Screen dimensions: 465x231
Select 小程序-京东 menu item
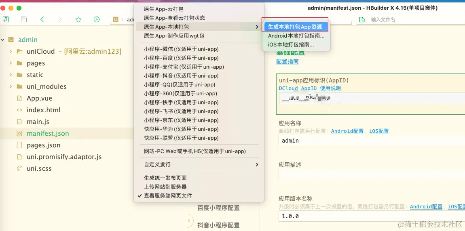coord(199,120)
